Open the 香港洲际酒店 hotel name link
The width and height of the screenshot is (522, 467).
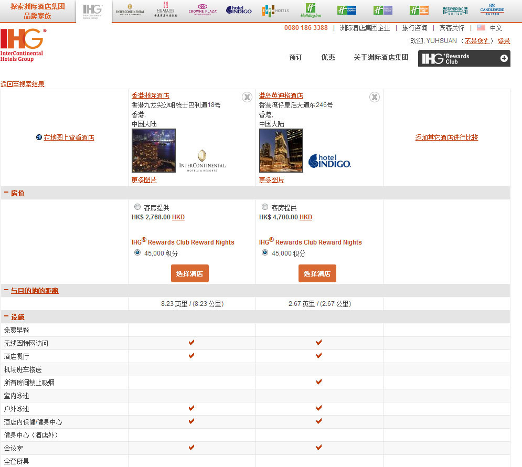click(151, 95)
